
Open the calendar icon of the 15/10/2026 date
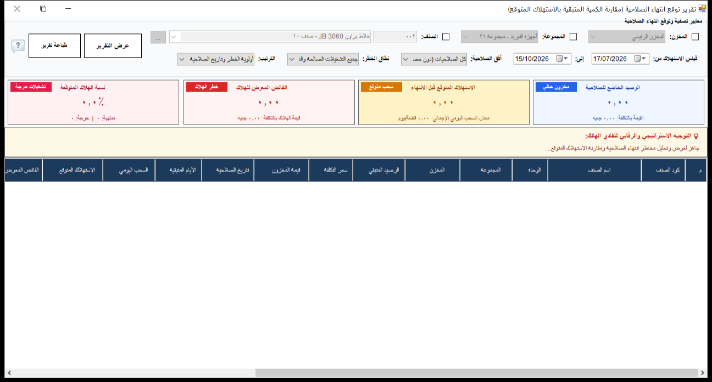(x=559, y=59)
